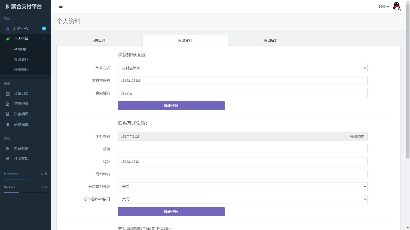Click the 修改绑定 button

click(x=357, y=136)
